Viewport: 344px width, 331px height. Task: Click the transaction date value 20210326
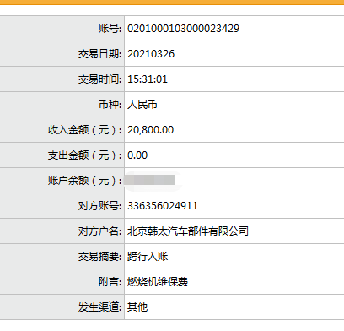click(151, 54)
